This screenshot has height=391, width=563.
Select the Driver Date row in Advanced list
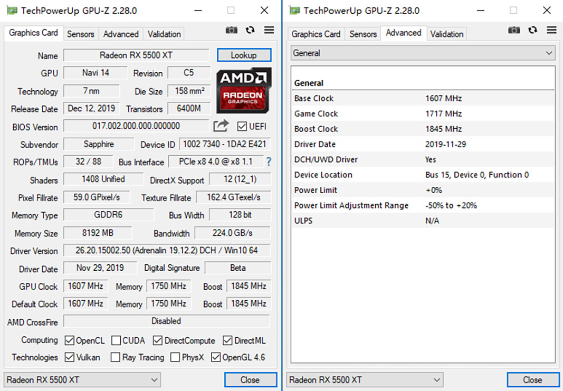coord(423,145)
